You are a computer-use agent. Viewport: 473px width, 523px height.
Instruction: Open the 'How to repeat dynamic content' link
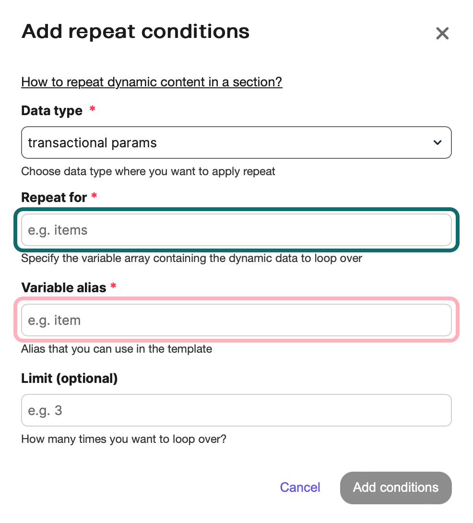[x=152, y=82]
